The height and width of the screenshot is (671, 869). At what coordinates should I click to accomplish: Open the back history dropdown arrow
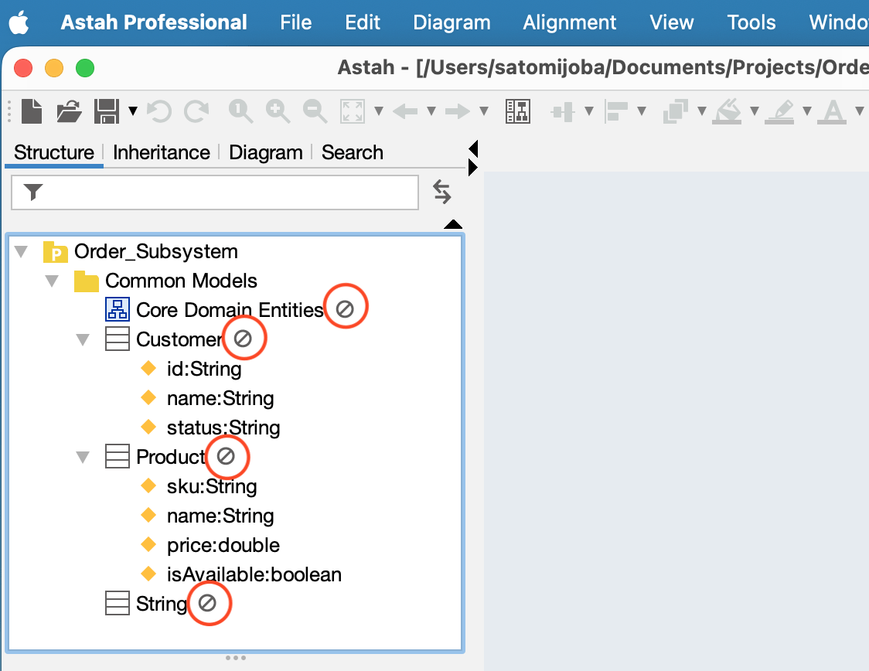(431, 111)
